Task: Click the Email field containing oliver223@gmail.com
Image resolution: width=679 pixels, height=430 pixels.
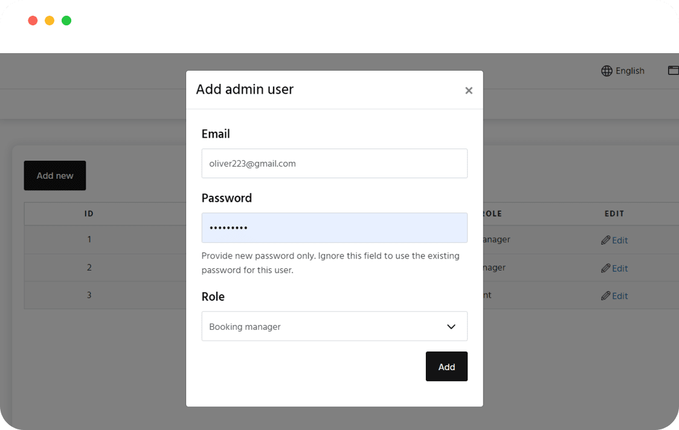Action: [x=334, y=163]
